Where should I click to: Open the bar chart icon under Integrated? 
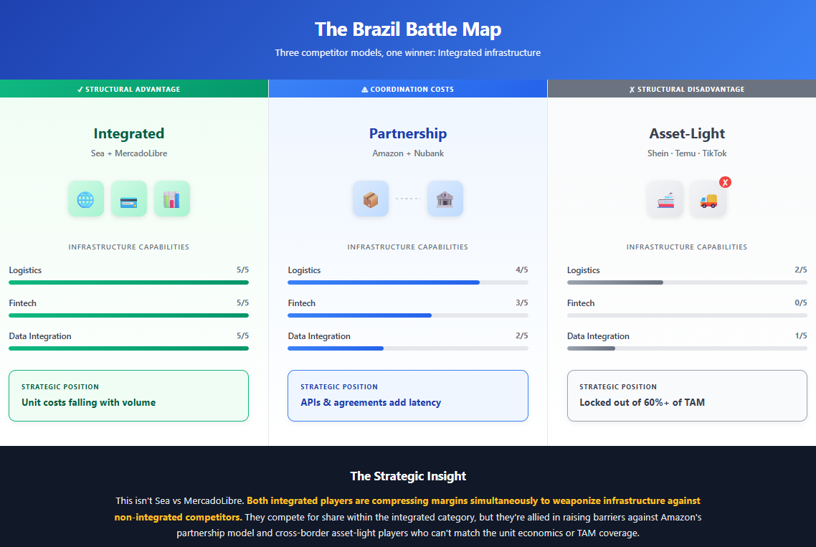click(x=172, y=199)
